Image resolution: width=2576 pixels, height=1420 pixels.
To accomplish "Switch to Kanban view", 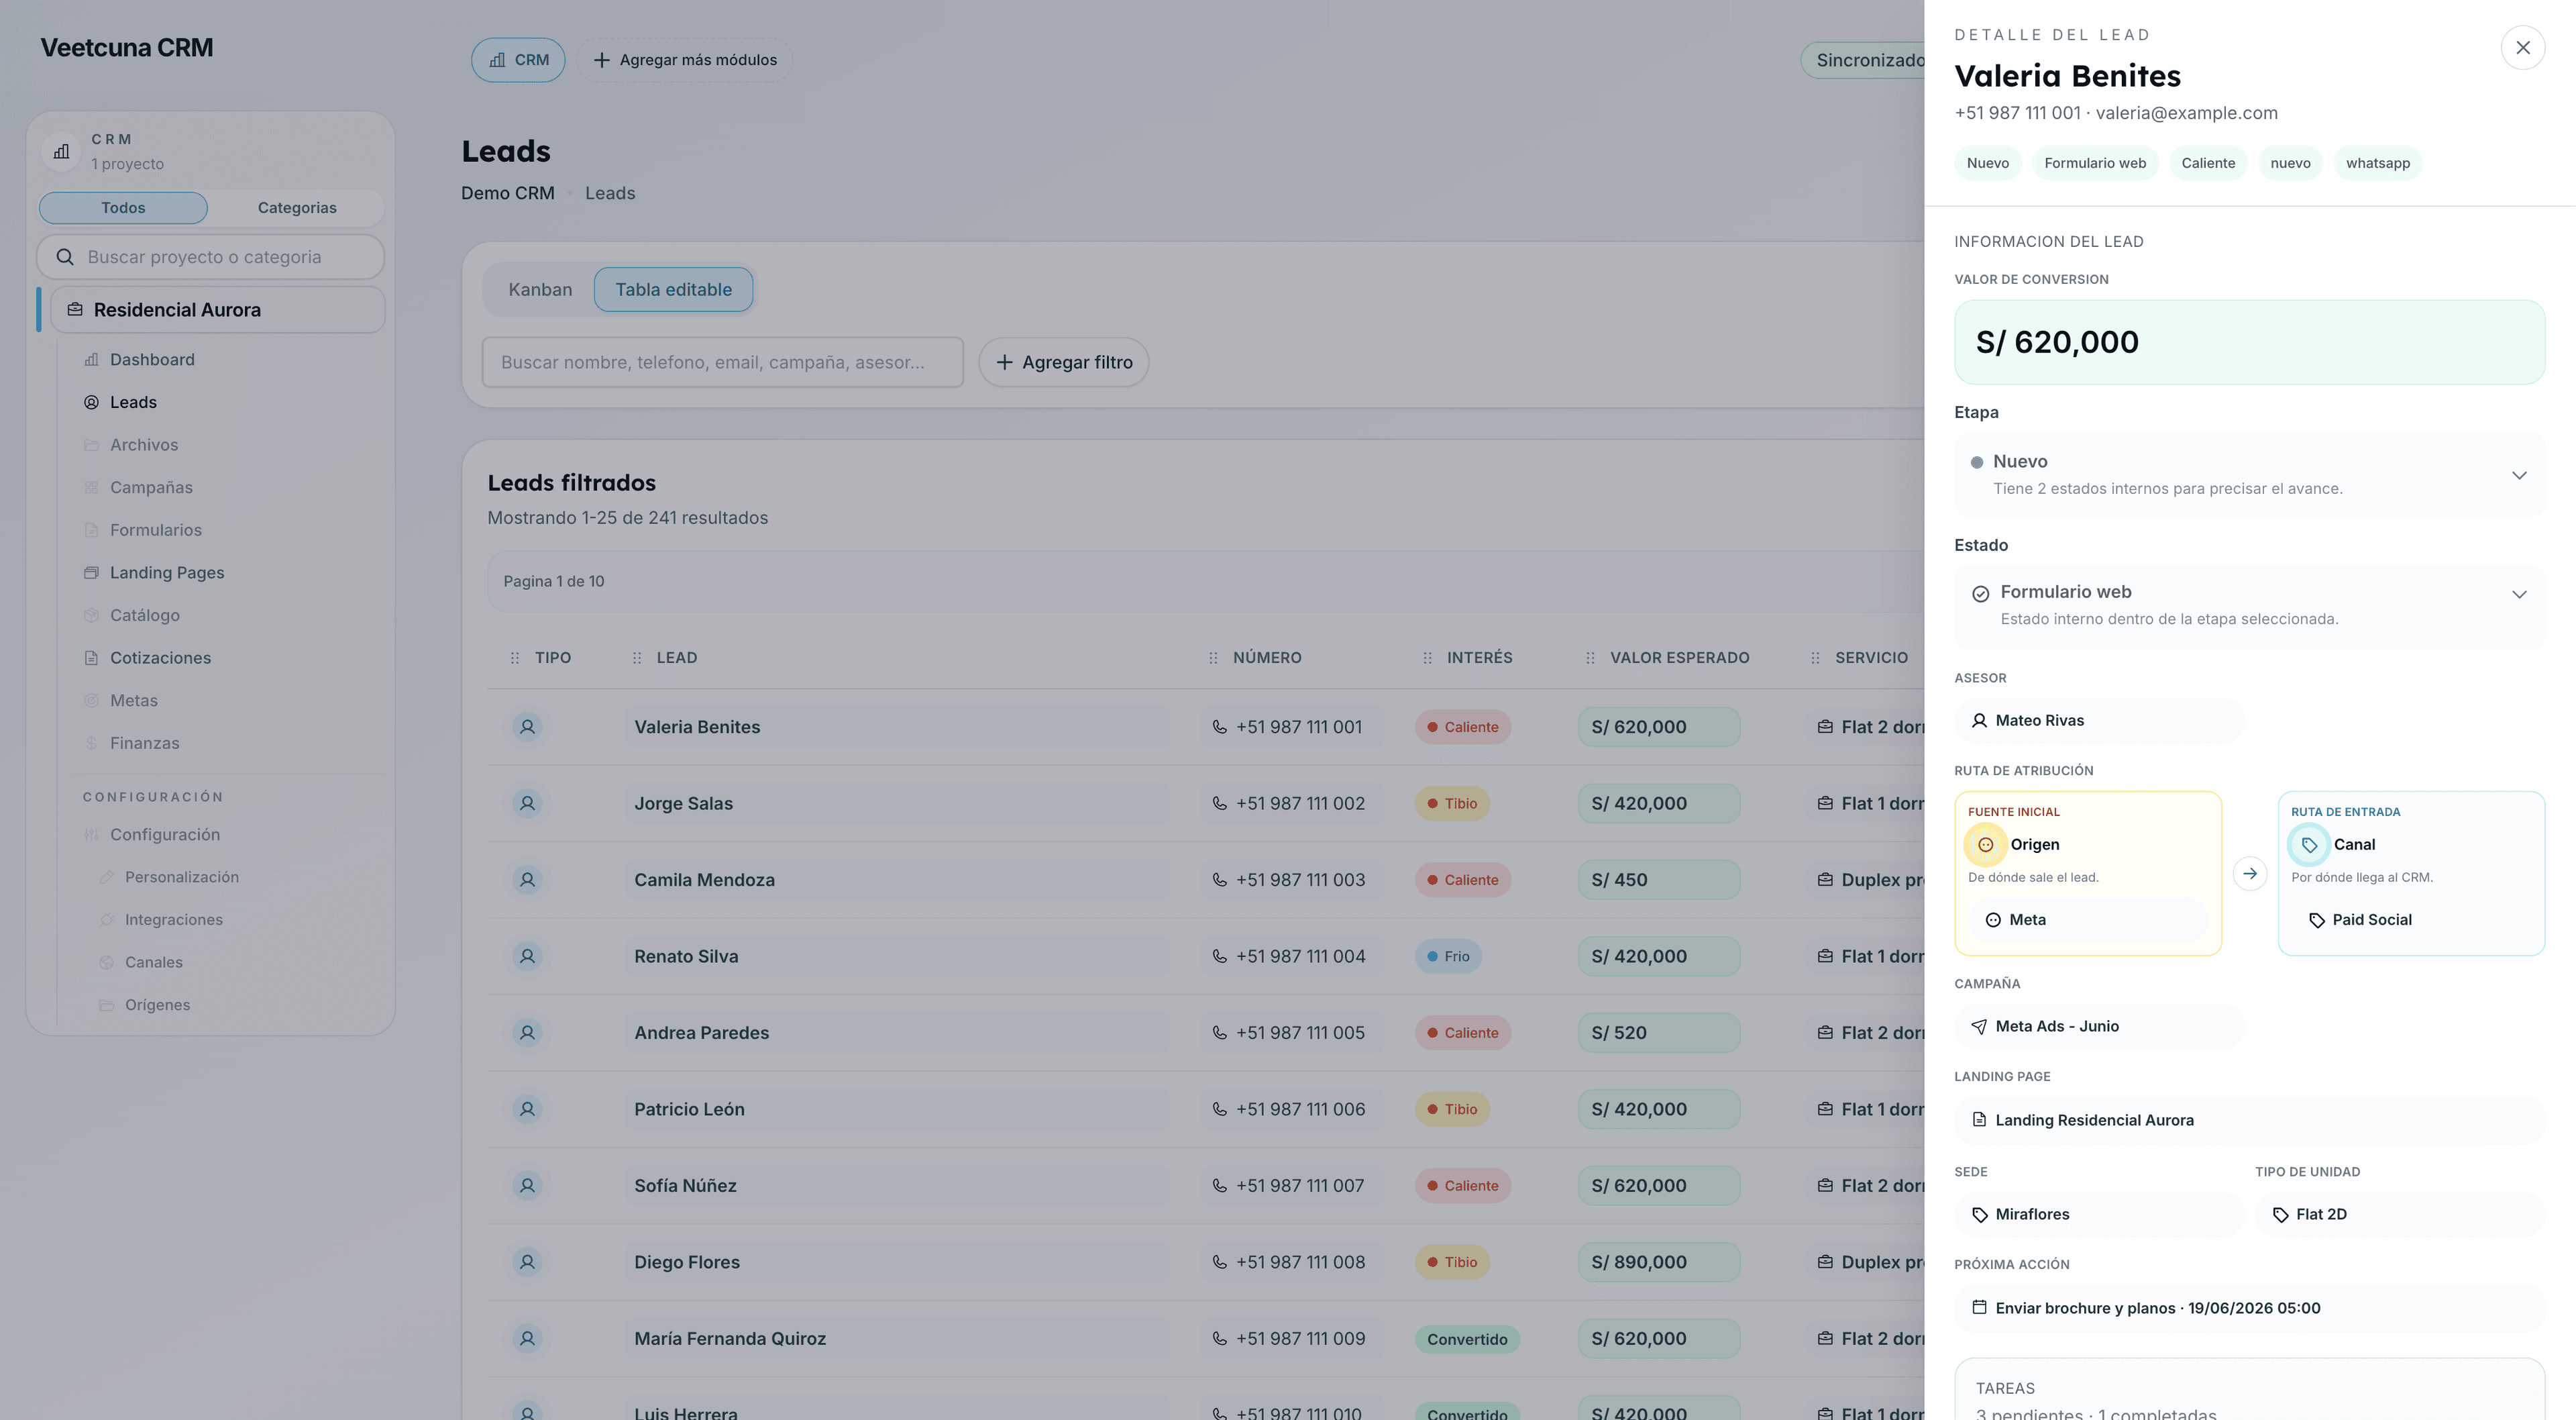I will tap(540, 289).
